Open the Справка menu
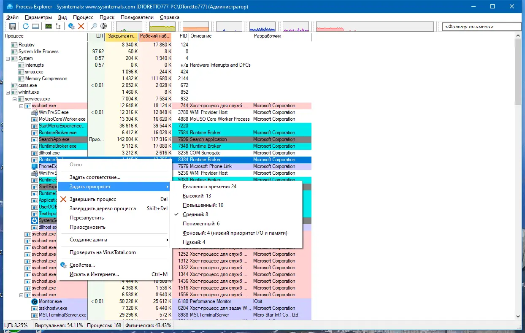 click(170, 17)
